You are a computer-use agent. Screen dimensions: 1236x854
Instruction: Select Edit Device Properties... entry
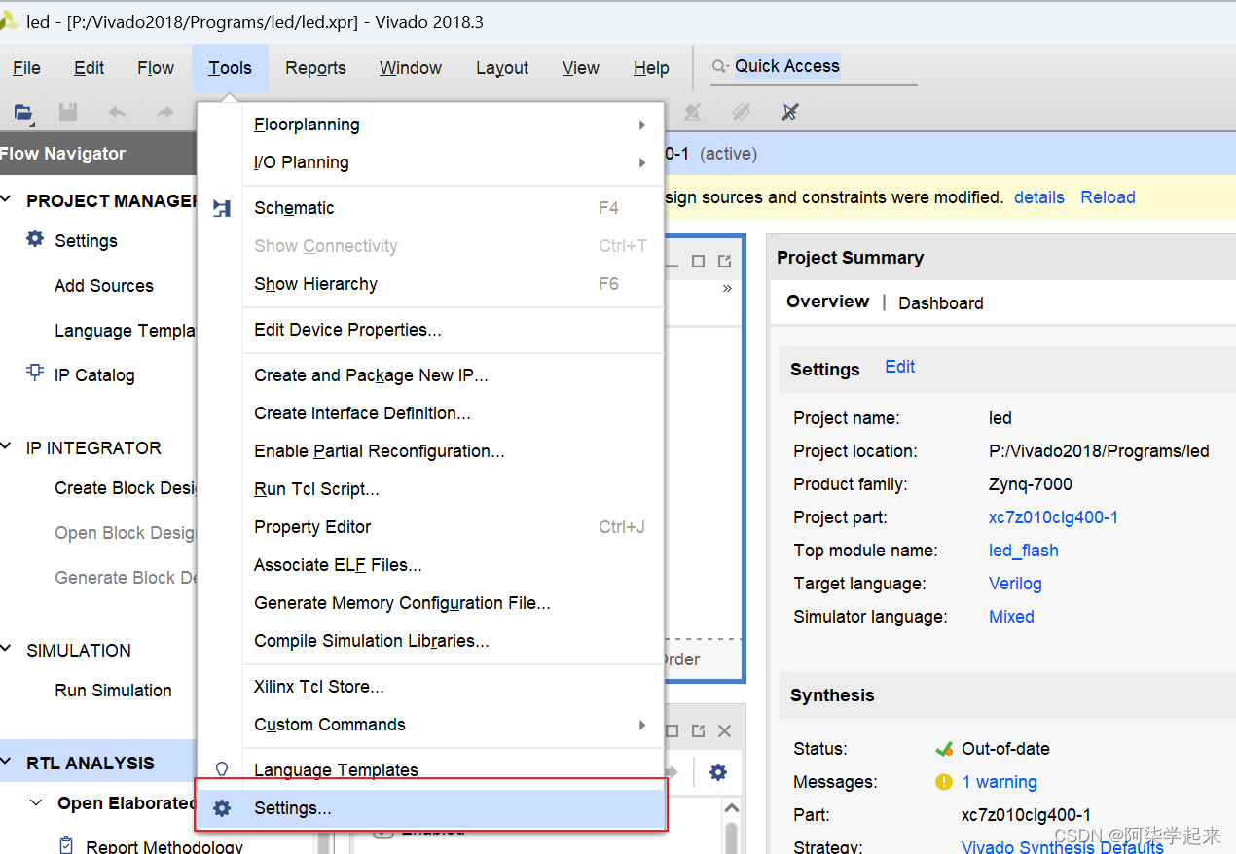[x=431, y=330]
